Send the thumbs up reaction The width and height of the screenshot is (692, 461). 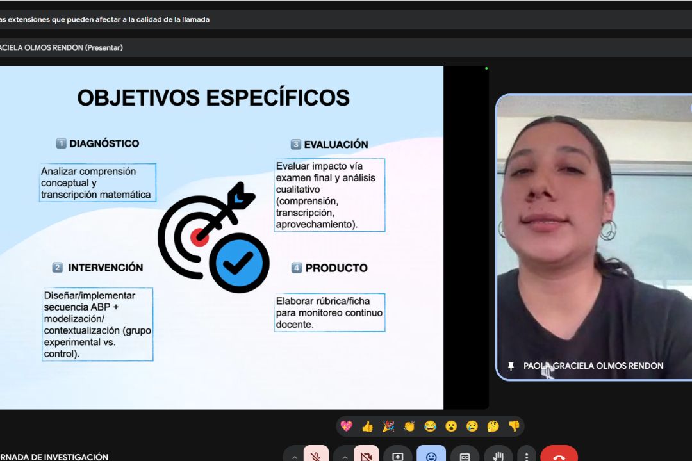(x=367, y=426)
